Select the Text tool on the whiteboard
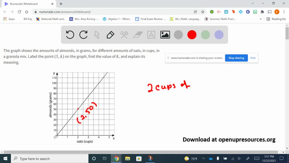This screenshot has width=289, height=163. coord(151,35)
